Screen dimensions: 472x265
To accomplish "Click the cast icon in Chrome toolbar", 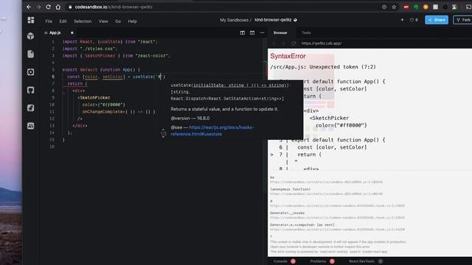I will coord(468,7).
